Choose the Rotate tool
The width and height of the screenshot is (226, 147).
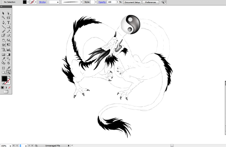click(x=3, y=40)
